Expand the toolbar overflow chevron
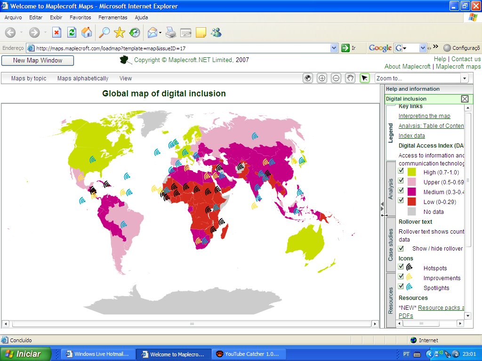Screen dimensions: 482x361 coord(435,47)
